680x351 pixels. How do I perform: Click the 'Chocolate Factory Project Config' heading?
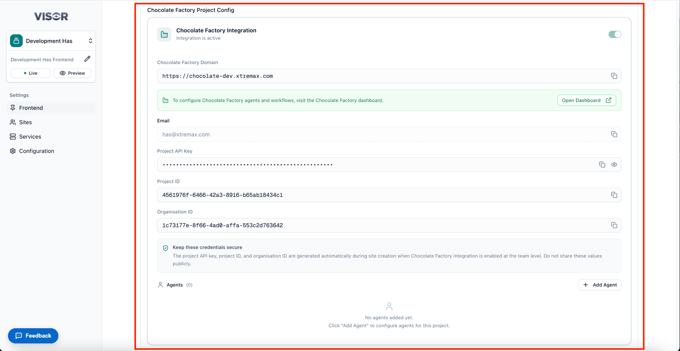click(191, 10)
